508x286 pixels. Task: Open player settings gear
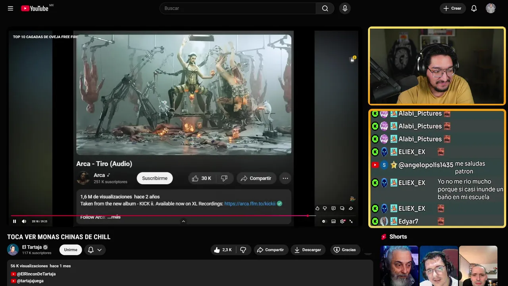[343, 221]
